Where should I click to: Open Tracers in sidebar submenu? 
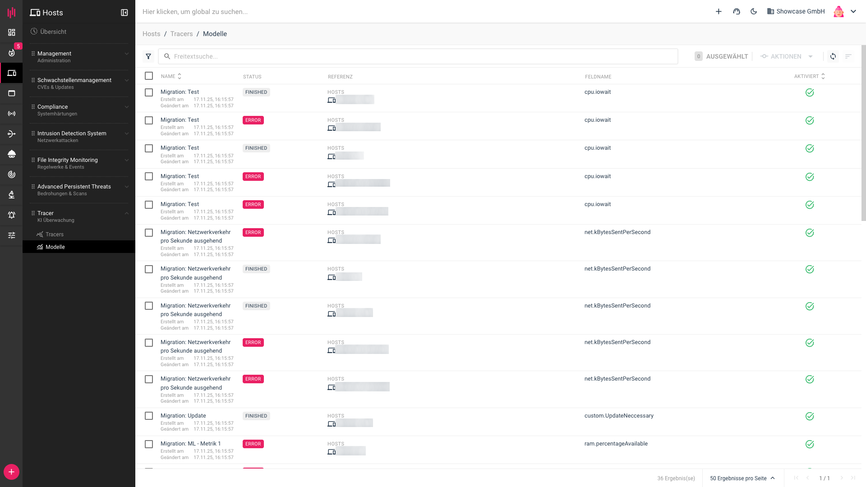click(55, 234)
